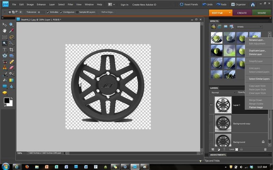Click Reset Panels button
Image resolution: width=273 pixels, height=170 pixels.
click(x=189, y=4)
